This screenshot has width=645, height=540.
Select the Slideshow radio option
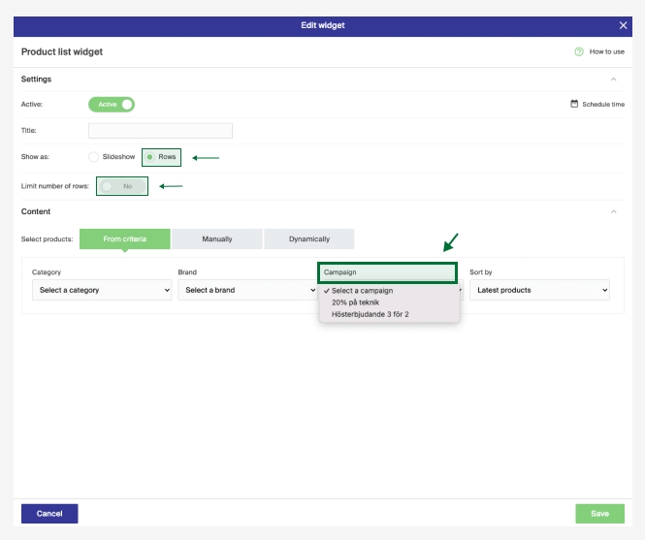[94, 156]
